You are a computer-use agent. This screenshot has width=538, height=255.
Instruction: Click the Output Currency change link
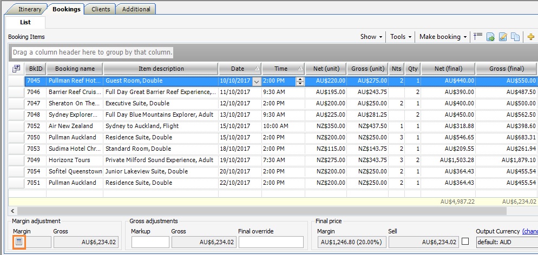[530, 231]
